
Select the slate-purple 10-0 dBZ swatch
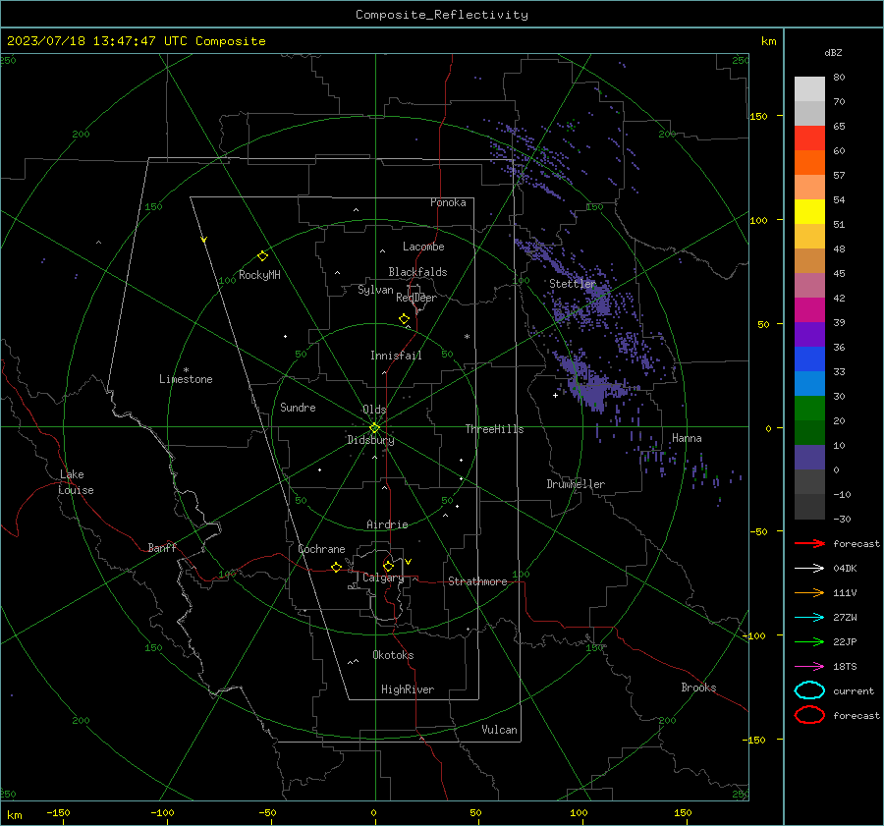click(809, 458)
